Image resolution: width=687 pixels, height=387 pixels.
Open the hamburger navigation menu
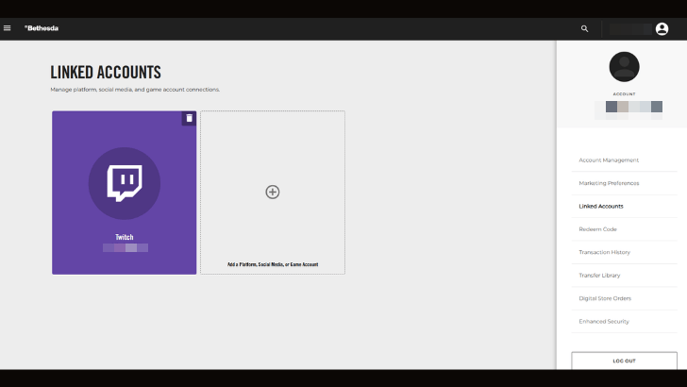pos(8,28)
